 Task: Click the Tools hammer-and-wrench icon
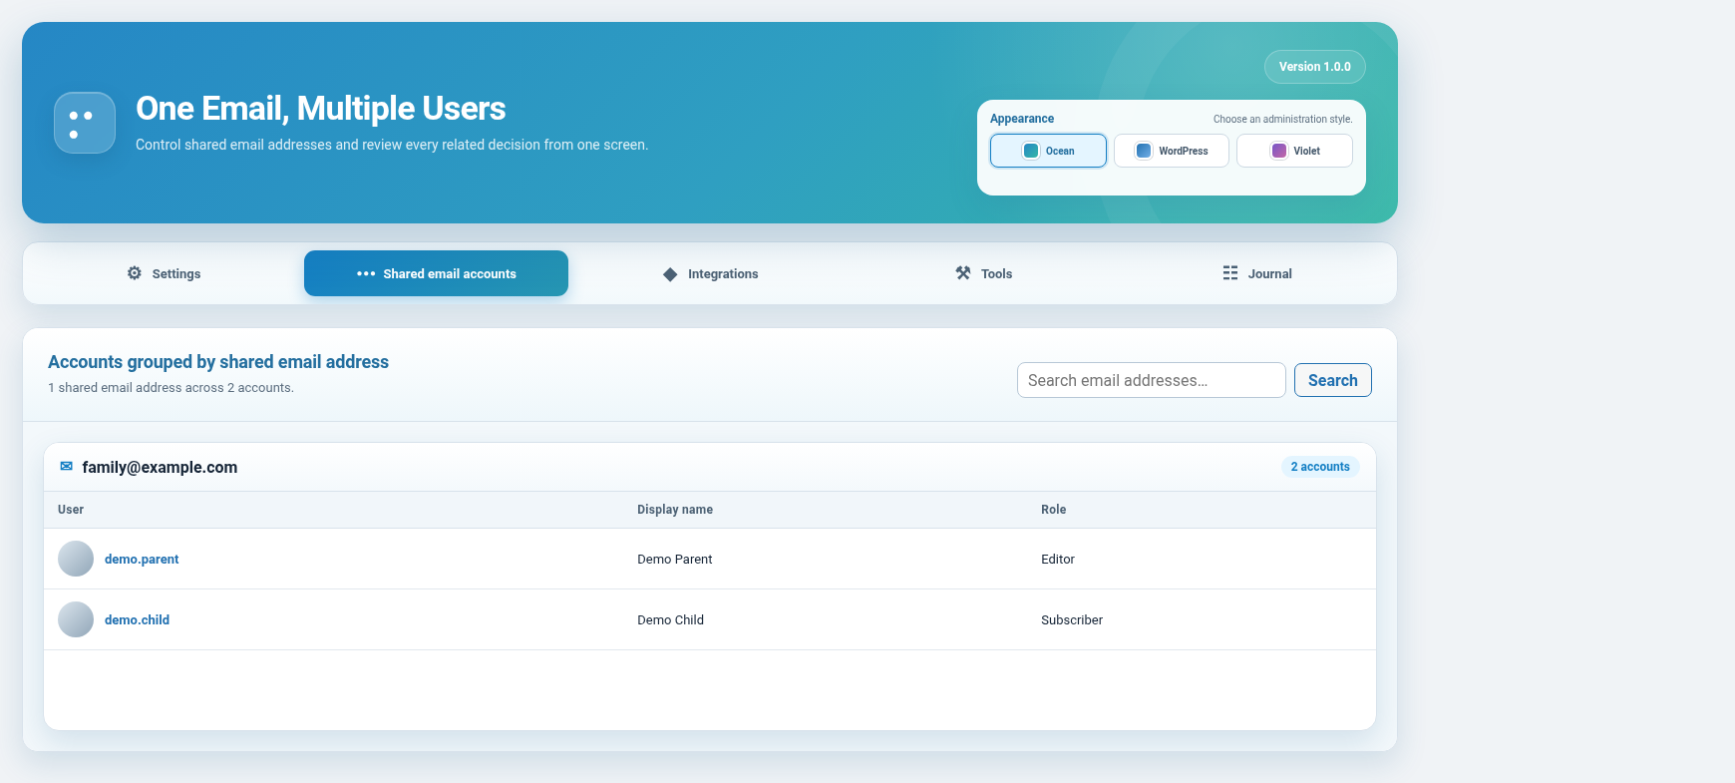pos(963,273)
